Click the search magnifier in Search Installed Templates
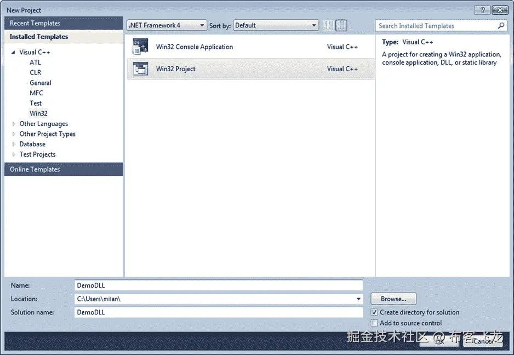The width and height of the screenshot is (514, 355). [500, 25]
